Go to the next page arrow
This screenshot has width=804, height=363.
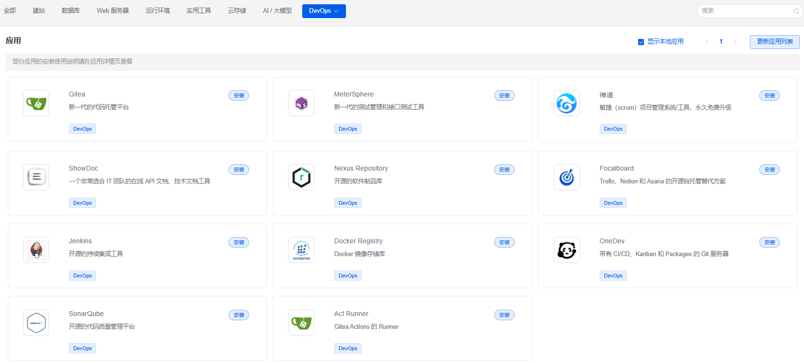point(735,42)
